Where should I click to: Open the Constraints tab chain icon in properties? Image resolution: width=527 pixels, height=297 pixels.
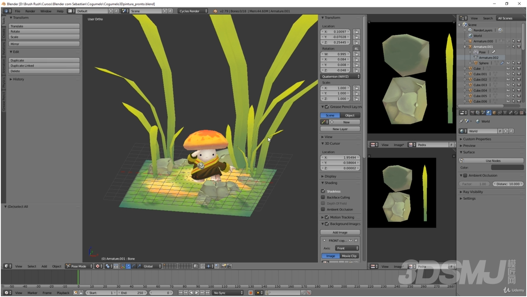(500, 112)
